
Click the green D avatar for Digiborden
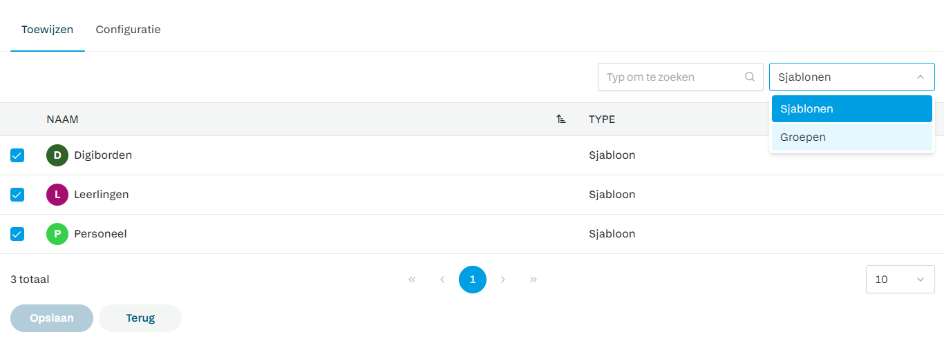tap(57, 155)
